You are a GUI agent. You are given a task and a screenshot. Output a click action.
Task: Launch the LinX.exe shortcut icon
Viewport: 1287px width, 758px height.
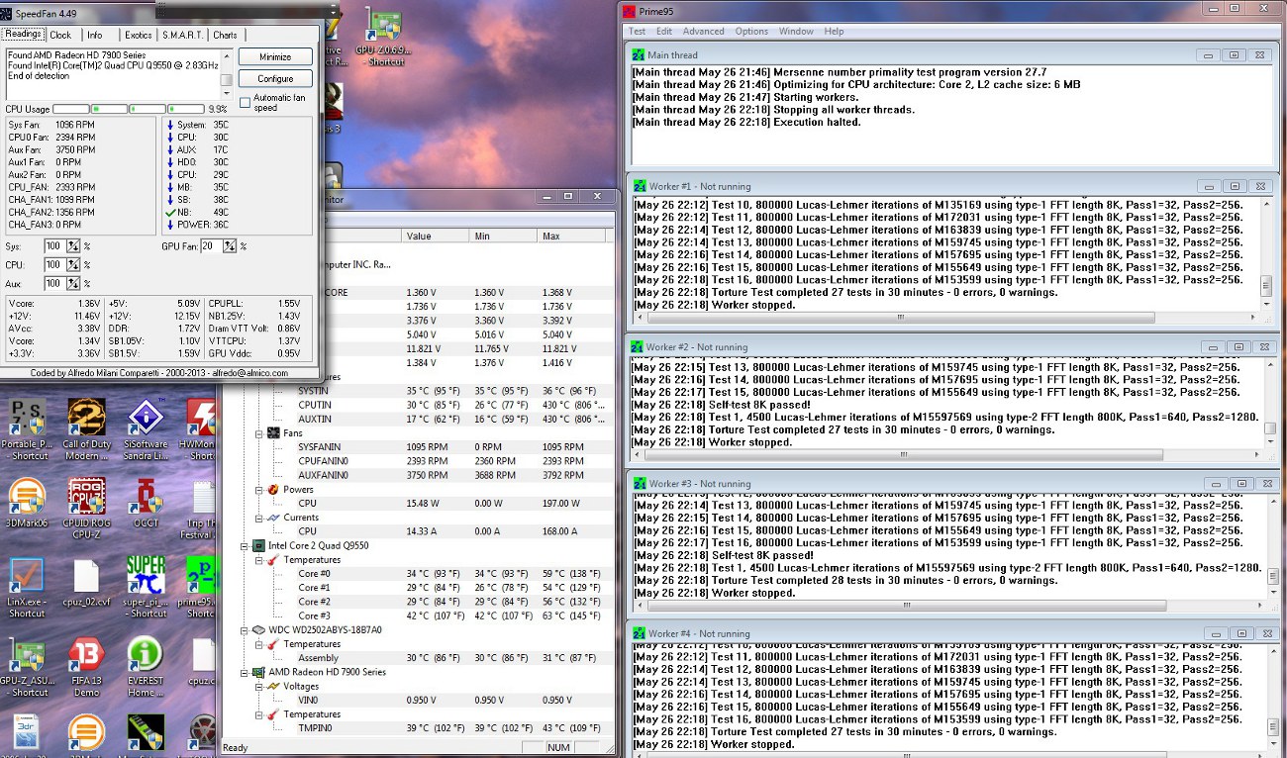point(27,575)
